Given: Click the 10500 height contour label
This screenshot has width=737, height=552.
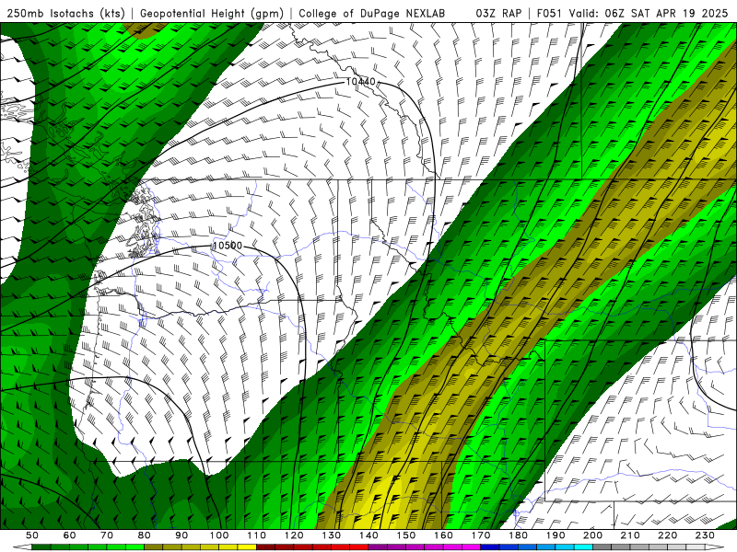Looking at the screenshot, I should click(x=227, y=246).
